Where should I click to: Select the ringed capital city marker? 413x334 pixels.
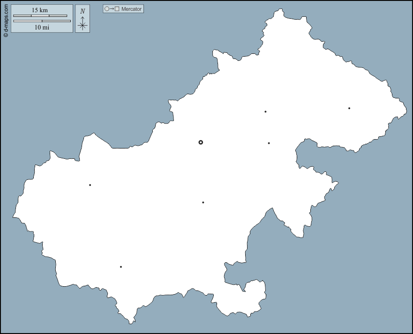click(x=201, y=142)
